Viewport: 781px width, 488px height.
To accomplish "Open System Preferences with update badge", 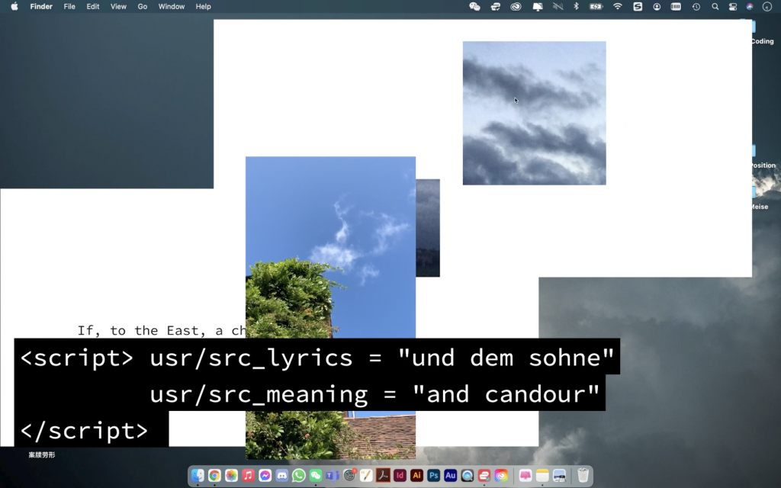I will click(349, 476).
